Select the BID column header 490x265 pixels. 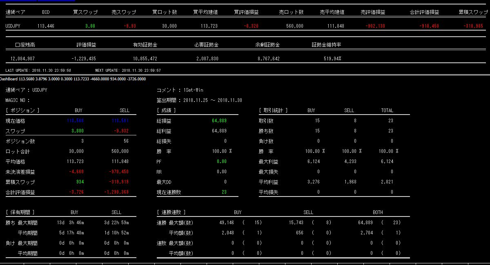click(x=46, y=12)
